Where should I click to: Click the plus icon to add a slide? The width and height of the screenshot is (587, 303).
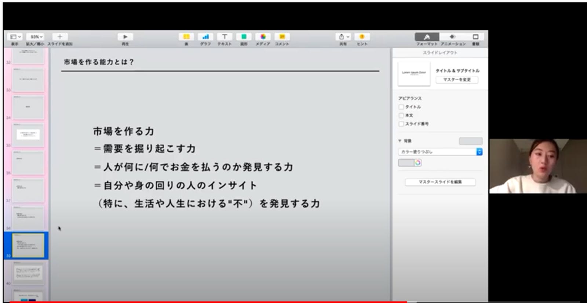click(60, 37)
